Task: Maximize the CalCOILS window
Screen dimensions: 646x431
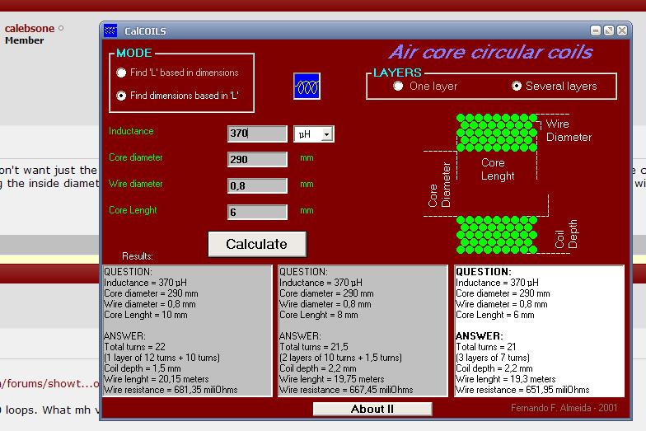Action: [x=608, y=30]
